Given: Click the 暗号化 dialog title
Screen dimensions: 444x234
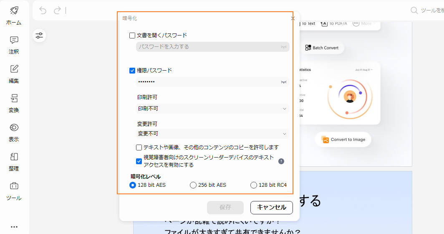Looking at the screenshot, I should (x=130, y=18).
